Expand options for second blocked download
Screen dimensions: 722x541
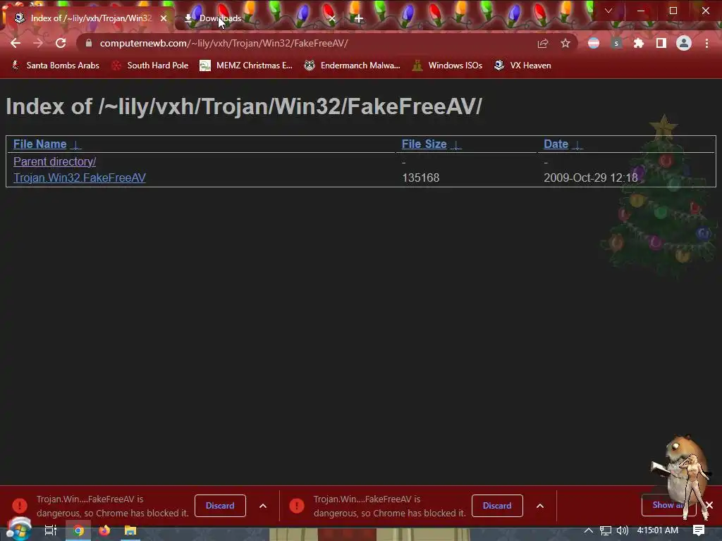click(540, 506)
